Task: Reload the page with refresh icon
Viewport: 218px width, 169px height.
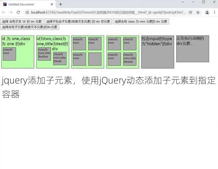Action: point(18,12)
